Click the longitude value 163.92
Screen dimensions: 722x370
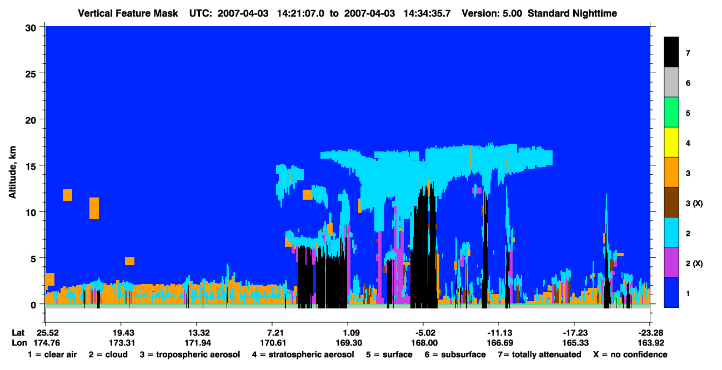click(x=650, y=342)
